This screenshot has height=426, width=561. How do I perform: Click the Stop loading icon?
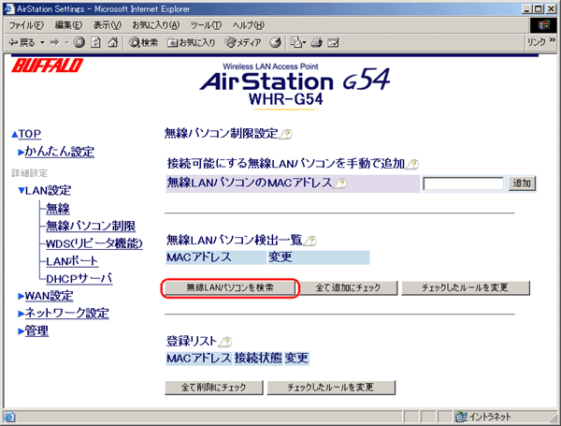79,43
